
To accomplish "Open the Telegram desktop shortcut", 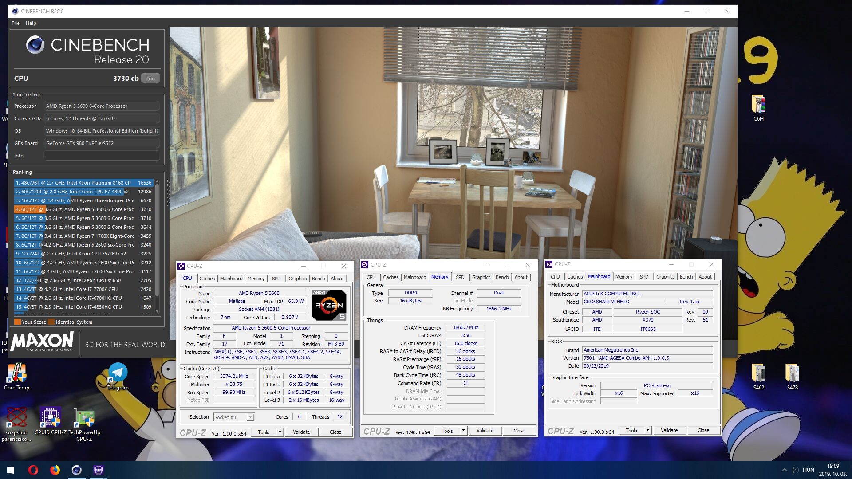I will [118, 376].
